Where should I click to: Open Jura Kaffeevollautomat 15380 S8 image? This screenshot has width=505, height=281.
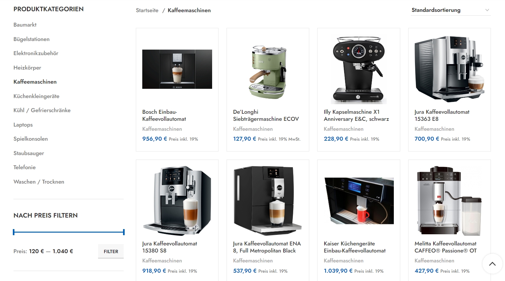177,201
